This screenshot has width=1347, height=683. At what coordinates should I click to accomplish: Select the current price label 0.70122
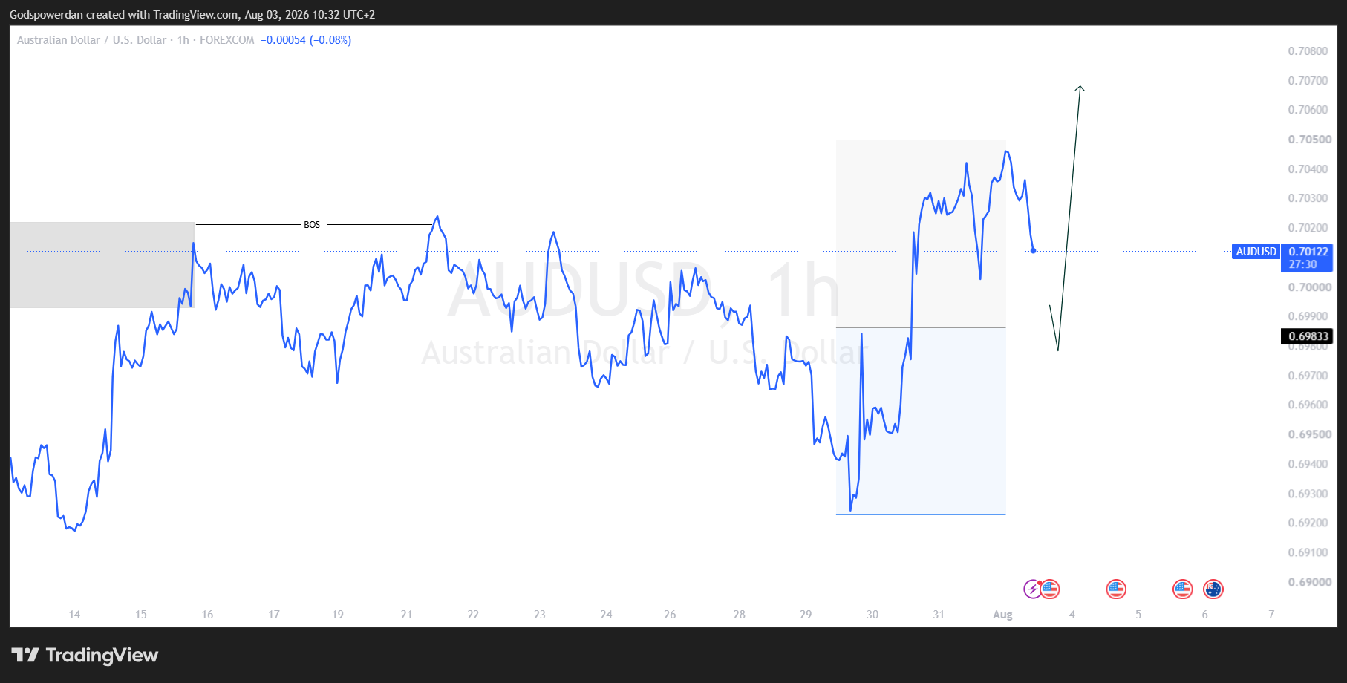[x=1308, y=252]
